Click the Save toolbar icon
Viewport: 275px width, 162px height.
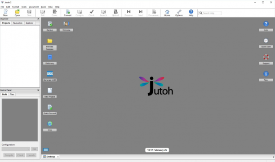coord(29,13)
